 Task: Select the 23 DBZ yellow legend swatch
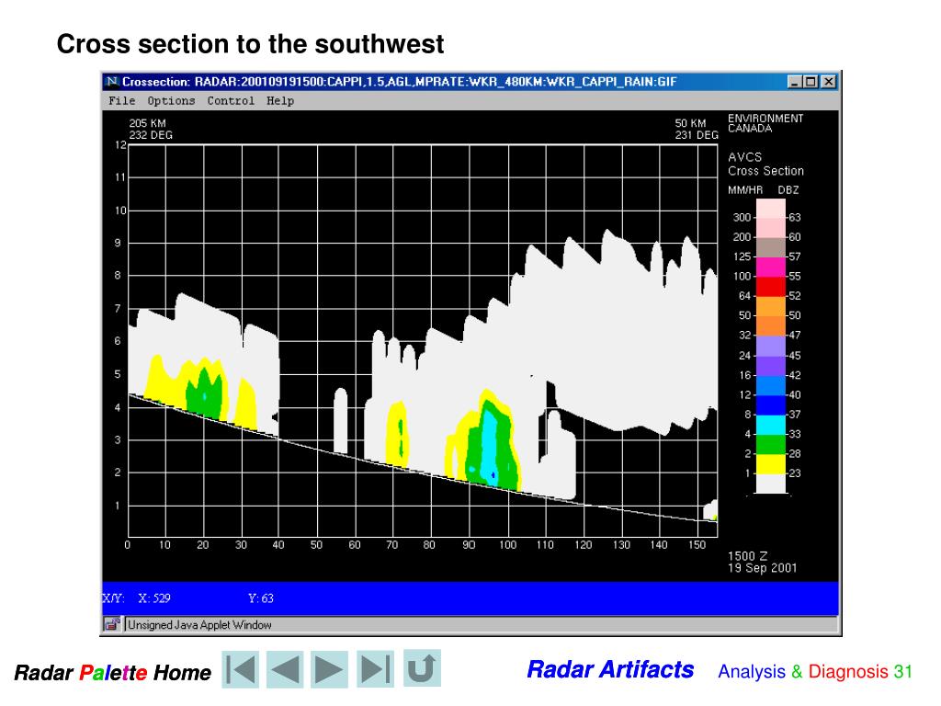coord(771,464)
